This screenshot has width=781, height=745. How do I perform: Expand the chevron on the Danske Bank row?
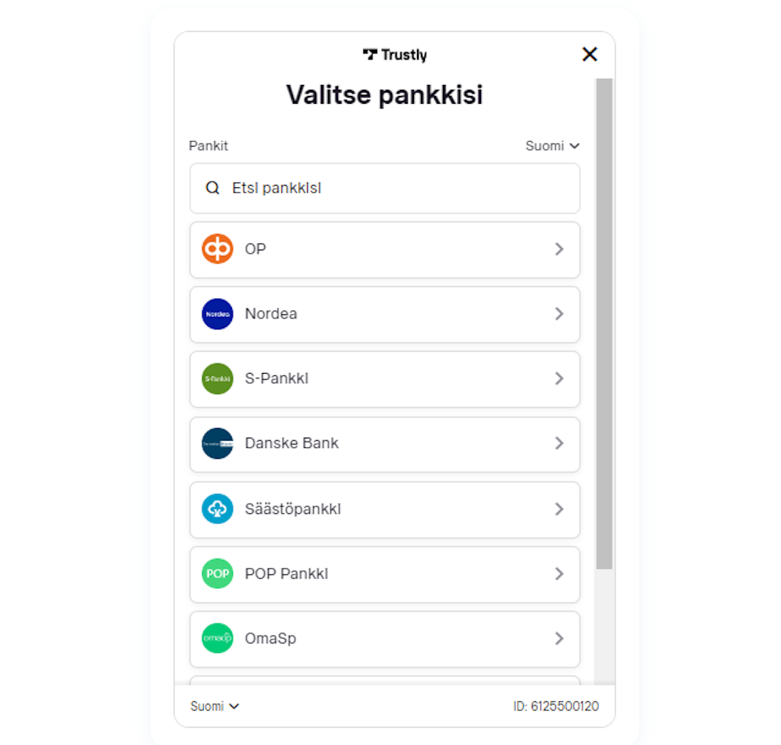coord(559,444)
